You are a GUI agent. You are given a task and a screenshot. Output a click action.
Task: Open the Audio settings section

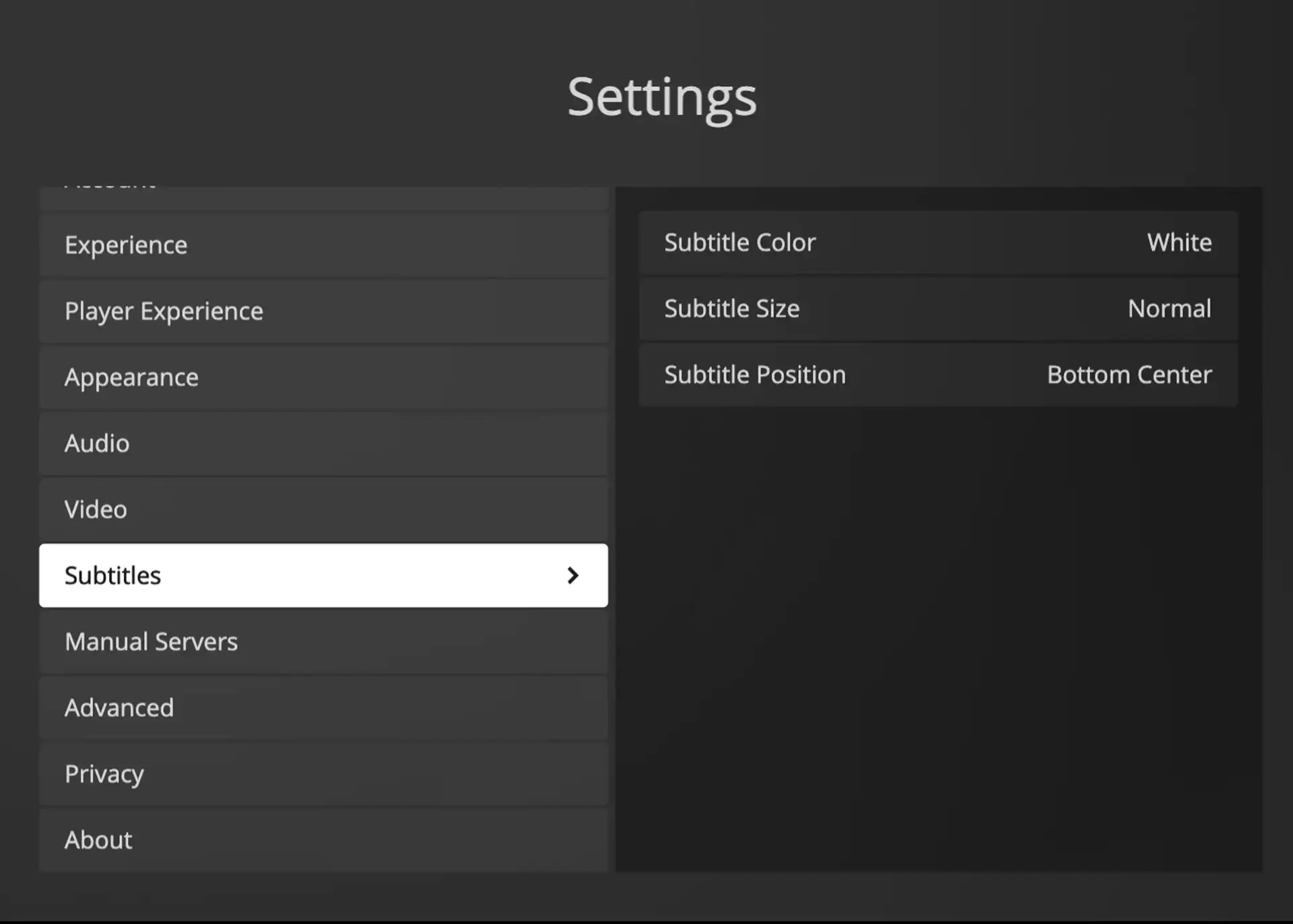click(323, 443)
